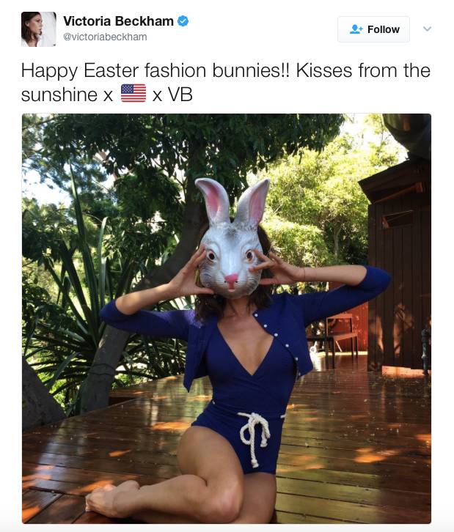The height and width of the screenshot is (532, 454).
Task: Click the Victoria Beckham display name
Action: pyautogui.click(x=118, y=21)
